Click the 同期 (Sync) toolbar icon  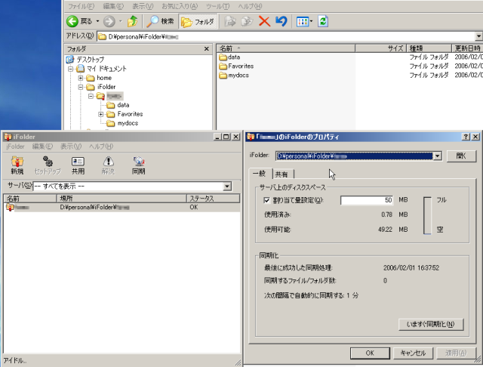[138, 165]
